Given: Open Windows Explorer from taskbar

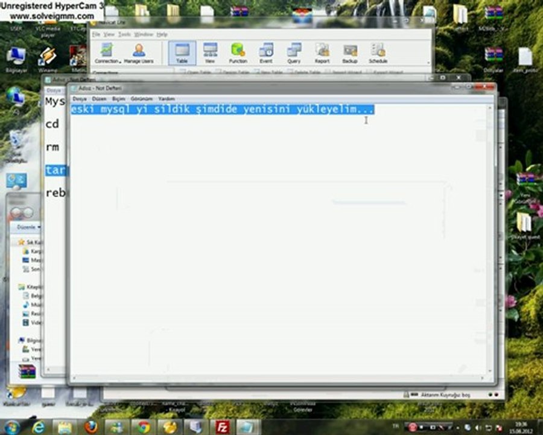Looking at the screenshot, I should tap(65, 427).
